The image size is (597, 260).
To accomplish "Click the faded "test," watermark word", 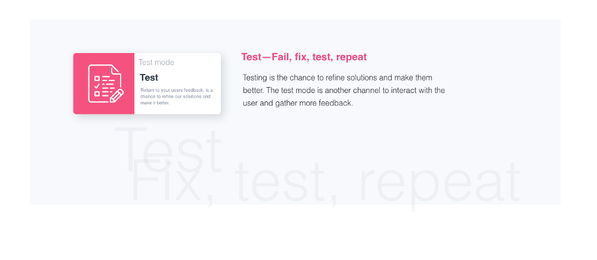I will (x=285, y=182).
